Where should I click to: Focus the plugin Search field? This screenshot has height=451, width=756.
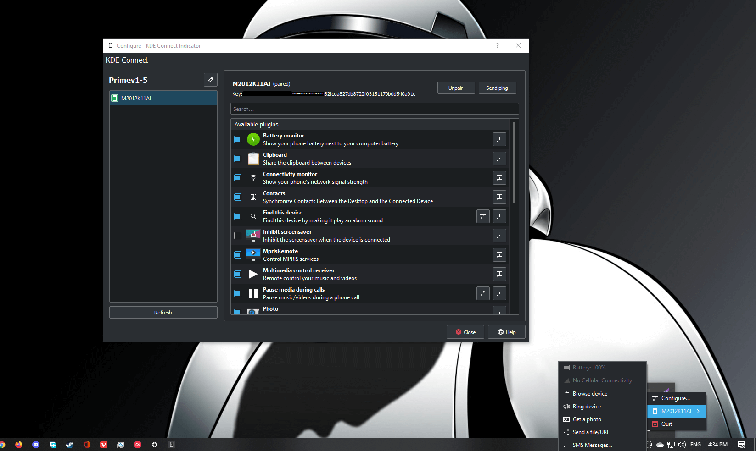pyautogui.click(x=374, y=109)
